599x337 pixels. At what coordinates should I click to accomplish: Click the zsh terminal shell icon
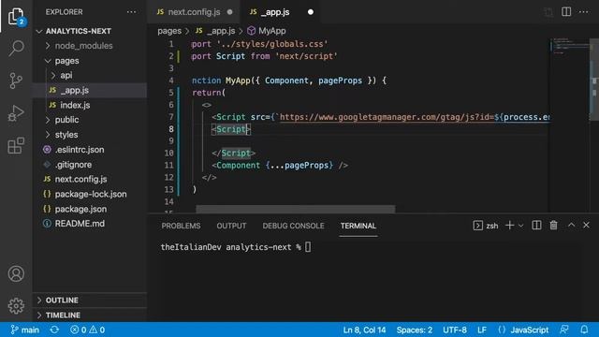point(477,226)
